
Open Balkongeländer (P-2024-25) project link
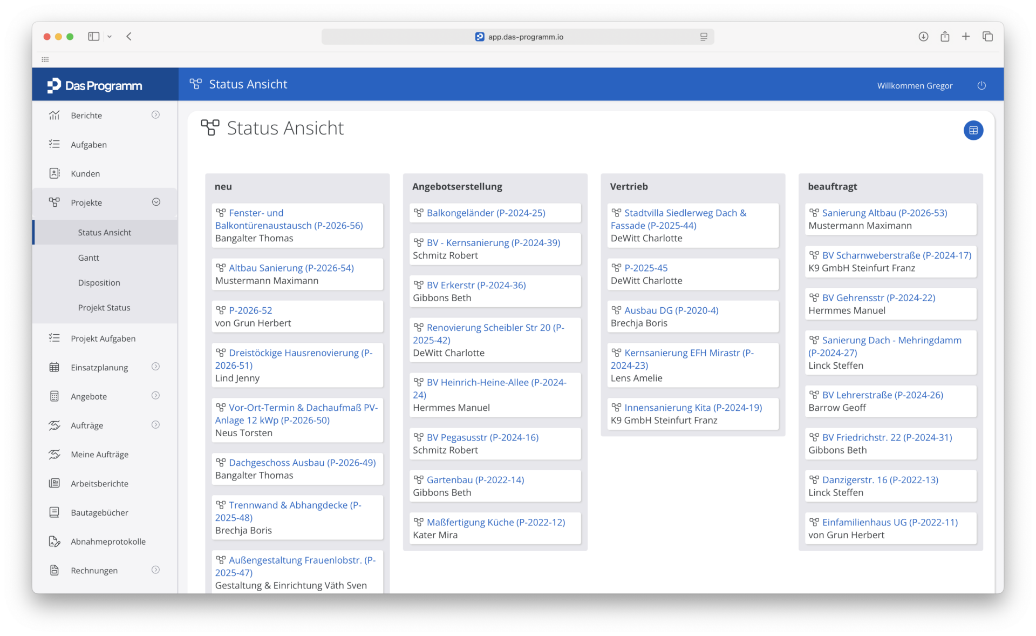click(x=486, y=213)
